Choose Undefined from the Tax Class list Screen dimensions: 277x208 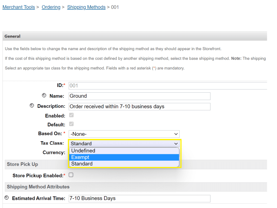click(124, 151)
